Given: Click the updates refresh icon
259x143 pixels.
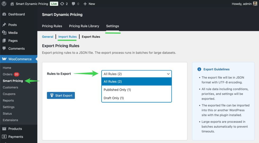Looking at the screenshot, I should point(62,4).
